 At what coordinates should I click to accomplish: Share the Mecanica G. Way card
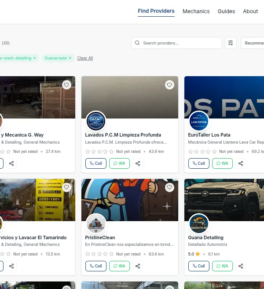pos(11,163)
